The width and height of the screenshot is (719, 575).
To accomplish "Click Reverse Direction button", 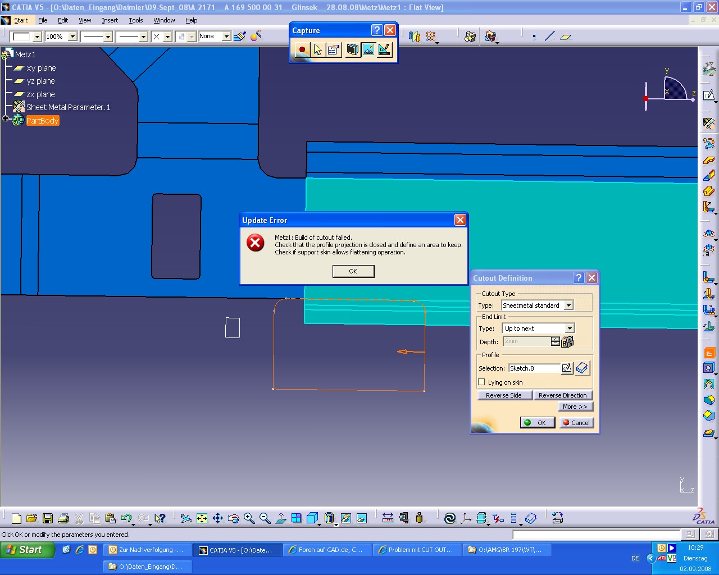I will 562,395.
